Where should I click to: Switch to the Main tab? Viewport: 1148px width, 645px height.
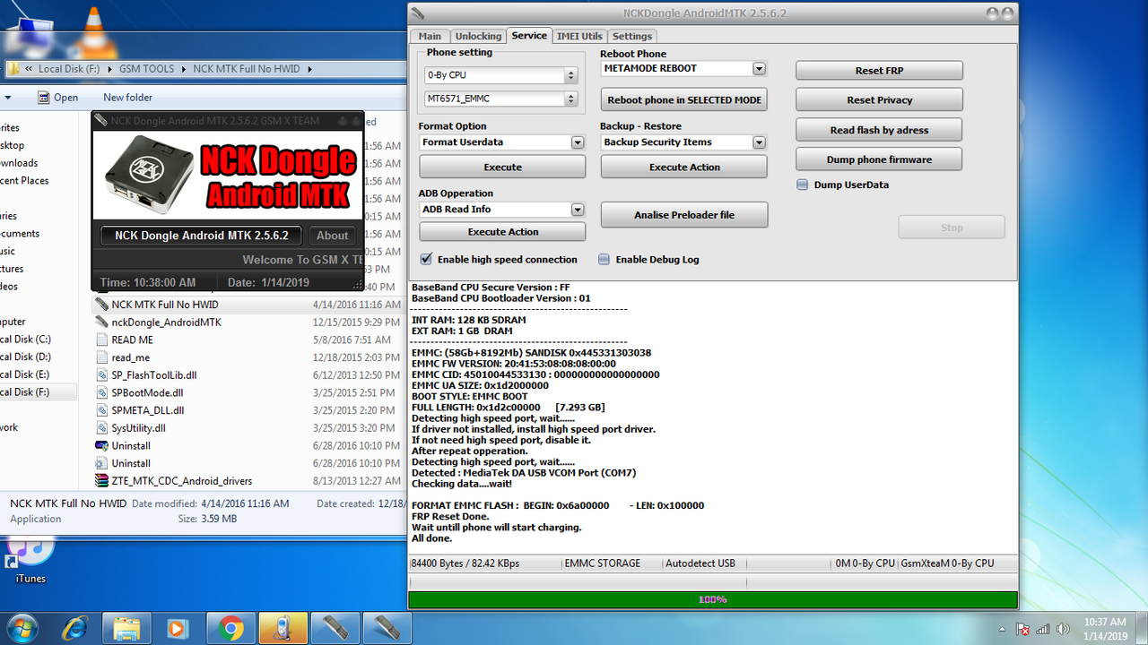click(430, 36)
